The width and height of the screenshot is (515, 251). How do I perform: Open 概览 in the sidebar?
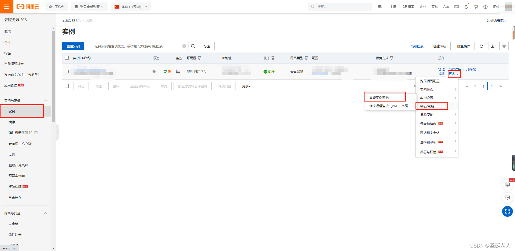(8, 32)
